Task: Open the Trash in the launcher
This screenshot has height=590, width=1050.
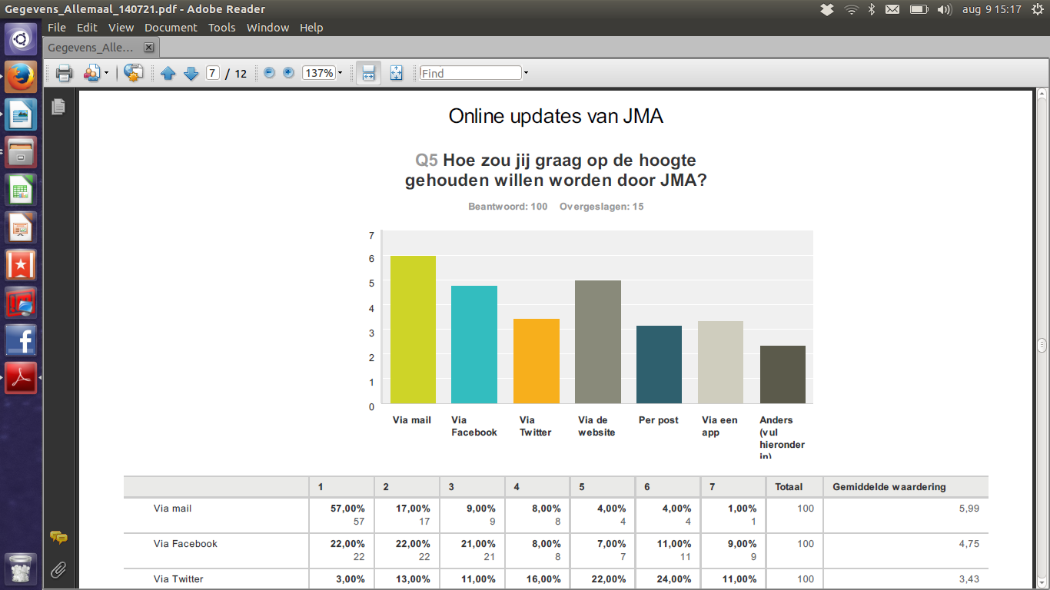Action: (x=21, y=568)
